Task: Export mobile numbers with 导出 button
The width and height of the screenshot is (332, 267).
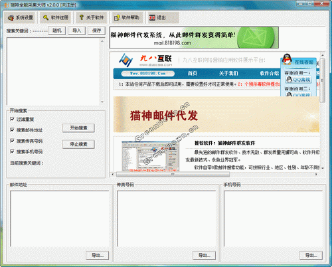Action: point(311,256)
